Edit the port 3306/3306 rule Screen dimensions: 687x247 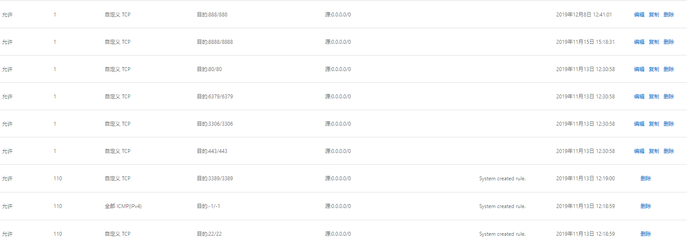click(639, 124)
